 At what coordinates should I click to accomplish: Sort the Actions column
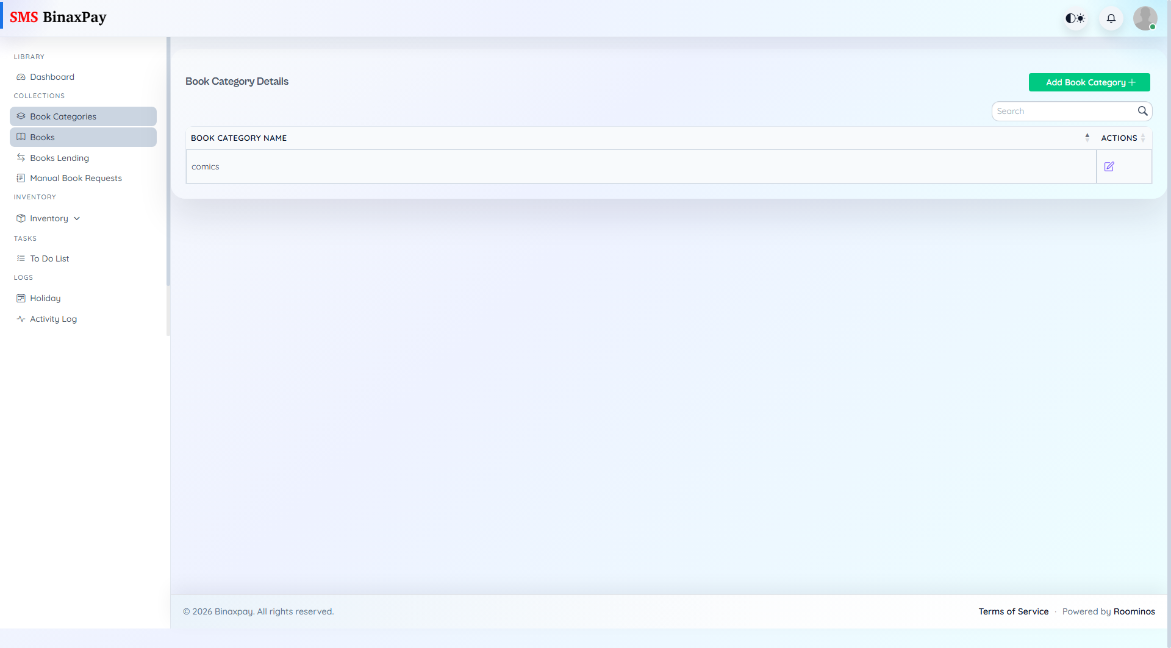point(1143,138)
